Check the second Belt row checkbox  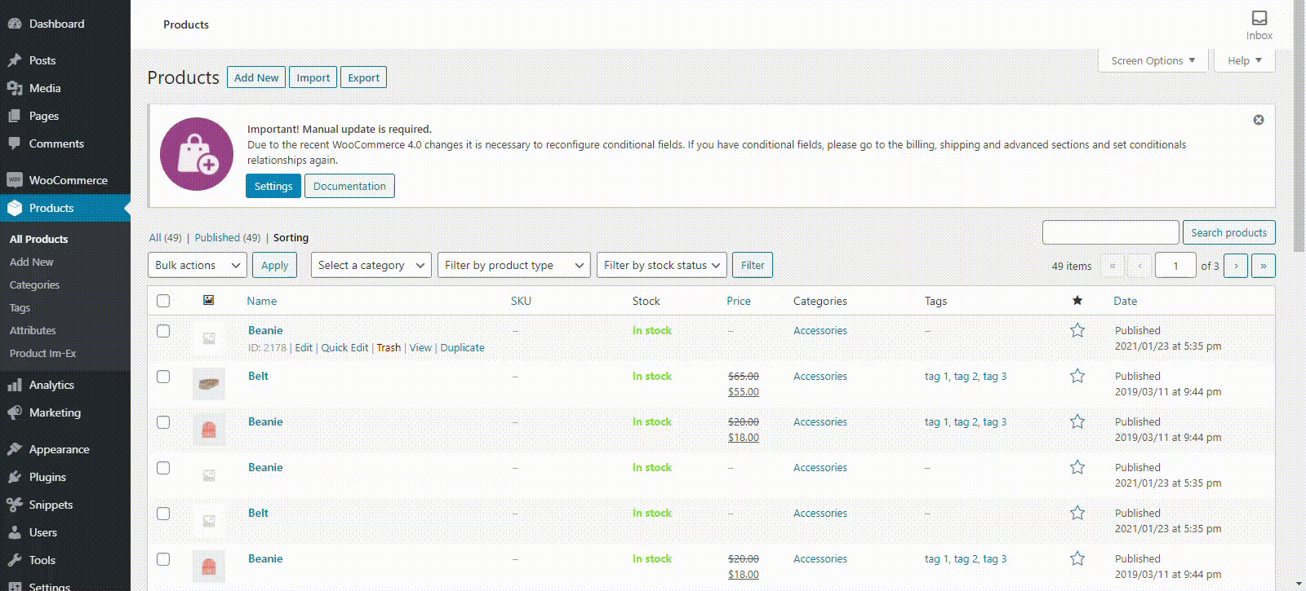click(x=163, y=514)
